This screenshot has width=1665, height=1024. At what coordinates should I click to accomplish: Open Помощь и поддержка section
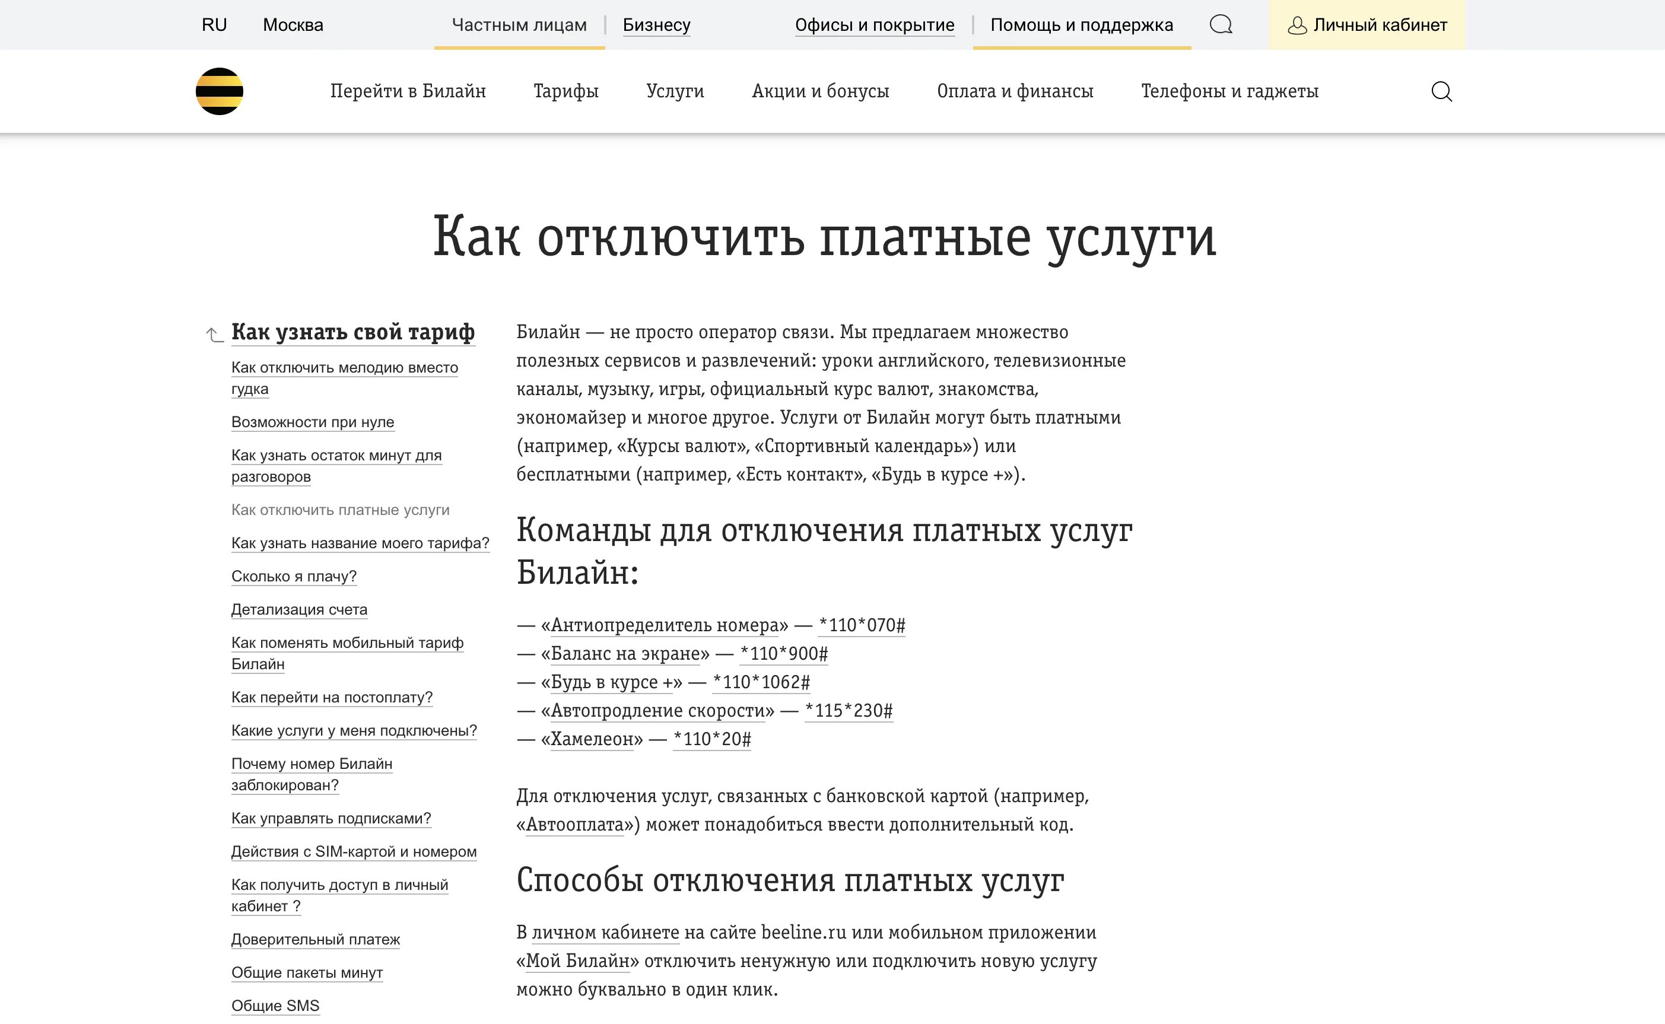coord(1081,25)
